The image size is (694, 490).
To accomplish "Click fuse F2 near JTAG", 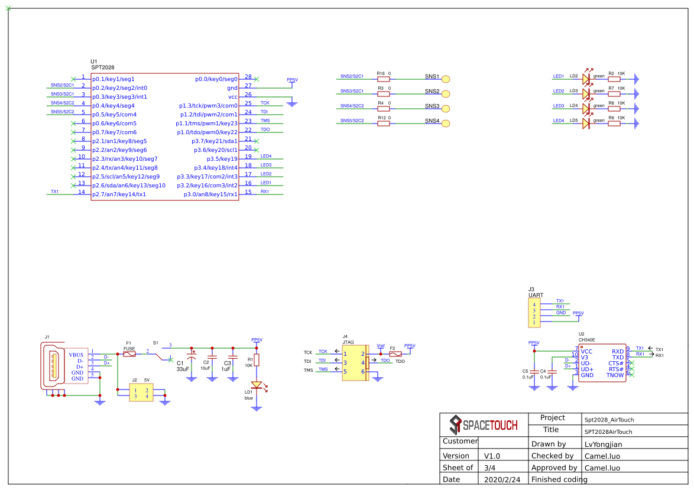I will (x=395, y=354).
